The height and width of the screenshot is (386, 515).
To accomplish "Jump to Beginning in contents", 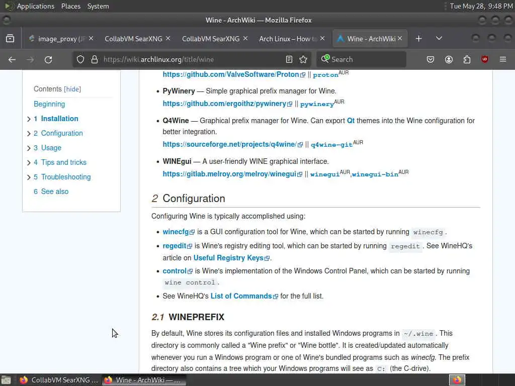I will click(49, 104).
